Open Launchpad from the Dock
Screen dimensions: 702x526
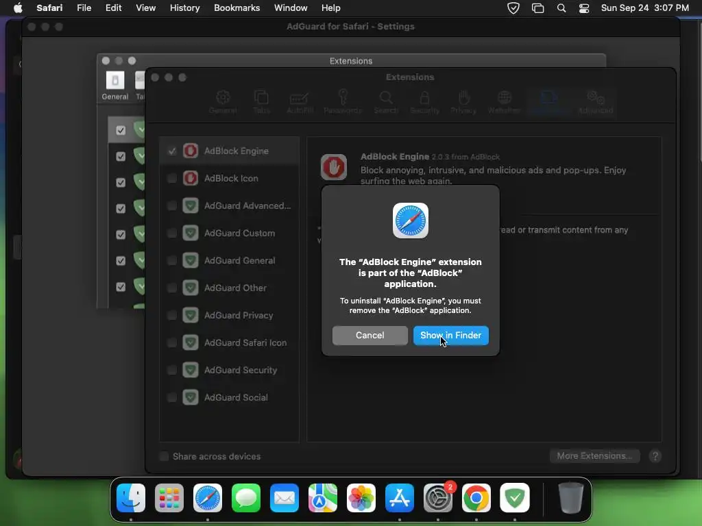tap(169, 498)
